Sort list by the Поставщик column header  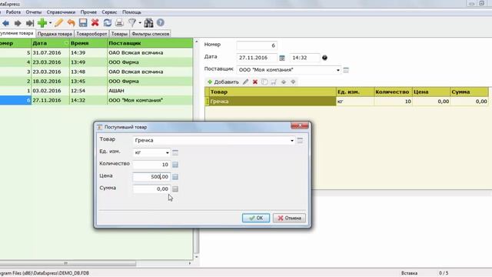[x=150, y=43]
